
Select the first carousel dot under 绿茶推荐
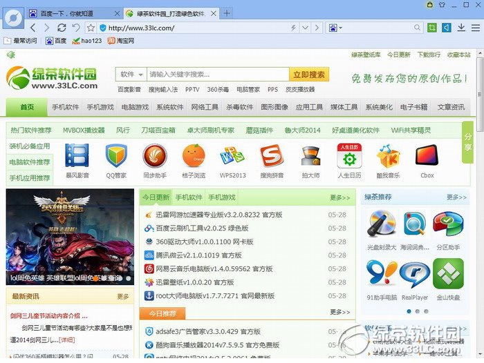[409, 311]
